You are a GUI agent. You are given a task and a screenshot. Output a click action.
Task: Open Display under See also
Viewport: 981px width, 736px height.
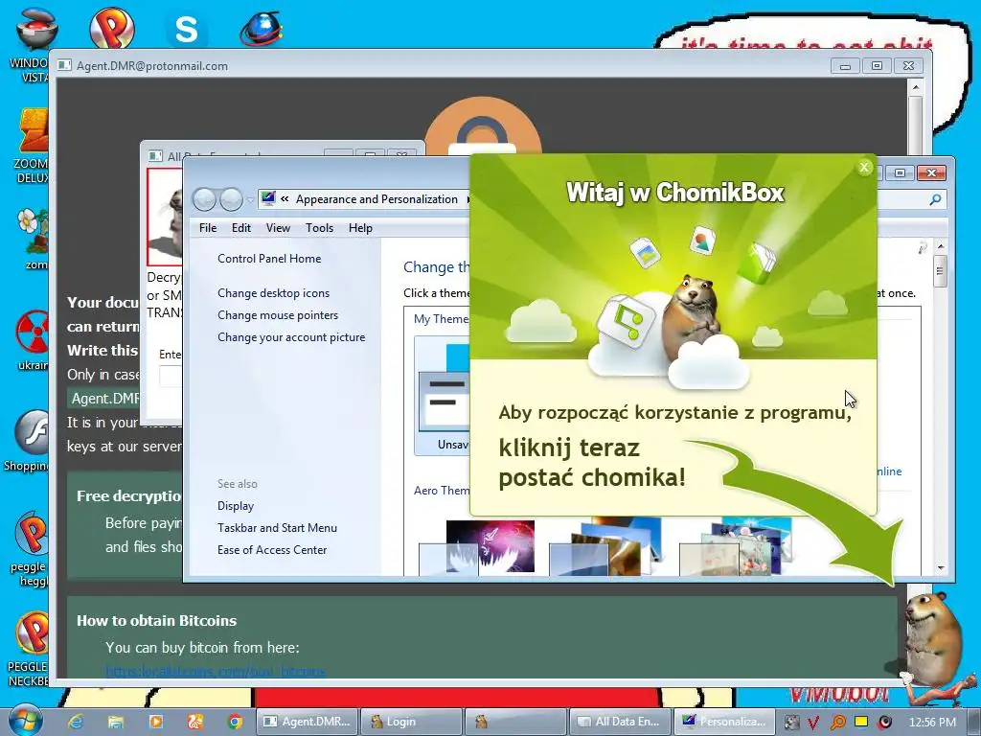236,506
